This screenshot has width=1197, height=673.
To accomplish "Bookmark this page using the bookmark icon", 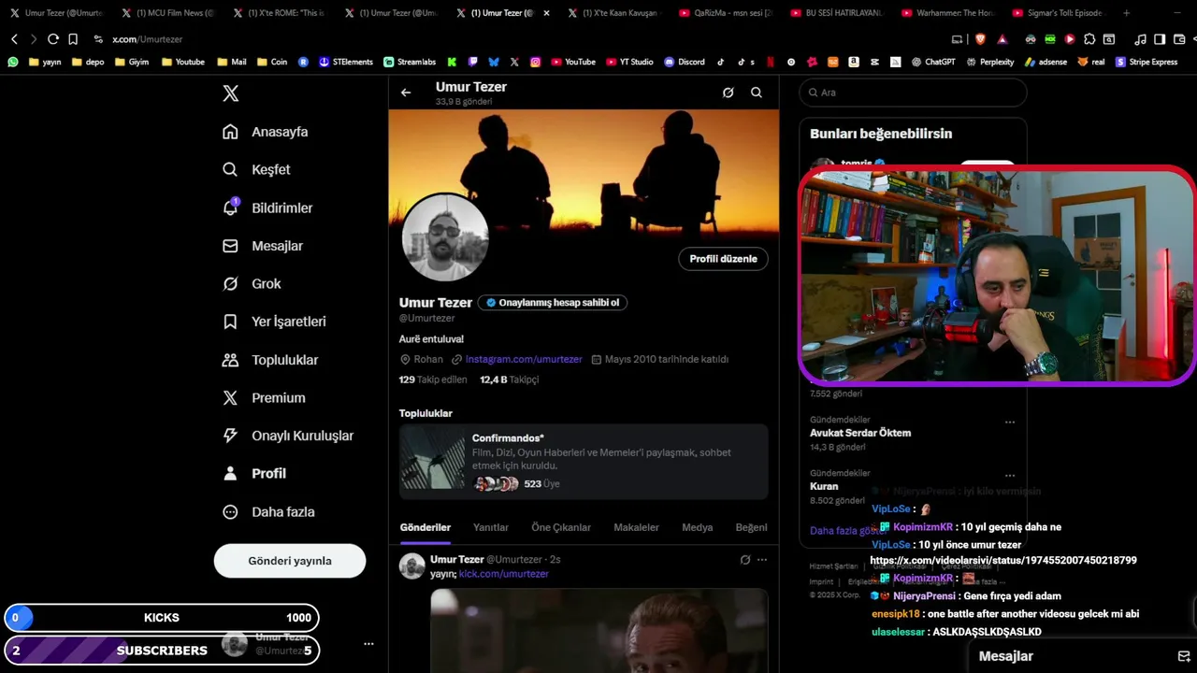I will (73, 39).
